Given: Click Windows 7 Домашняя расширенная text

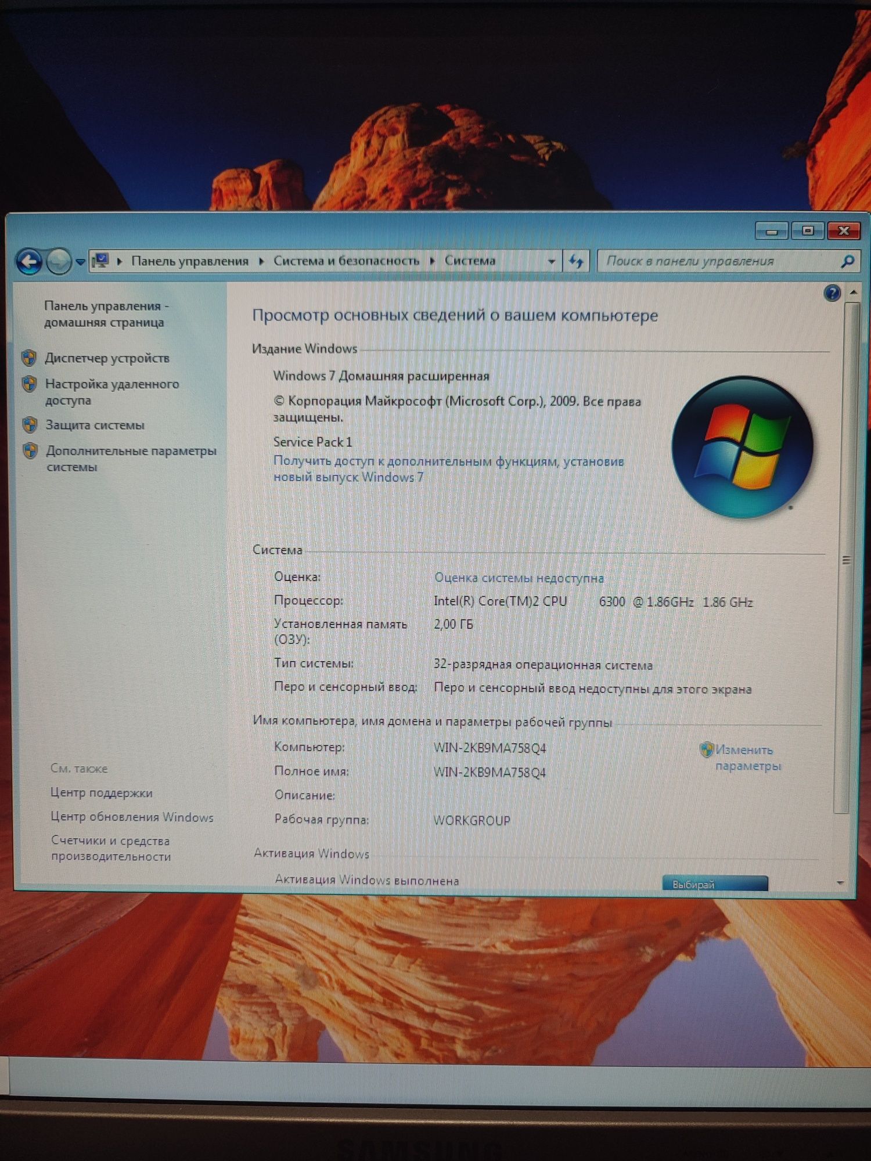Looking at the screenshot, I should pos(381,376).
